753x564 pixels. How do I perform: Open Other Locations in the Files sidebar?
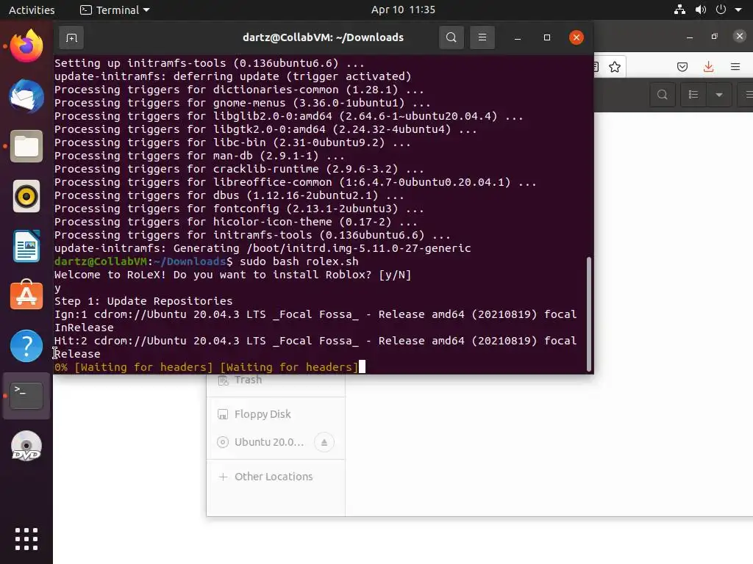click(276, 476)
